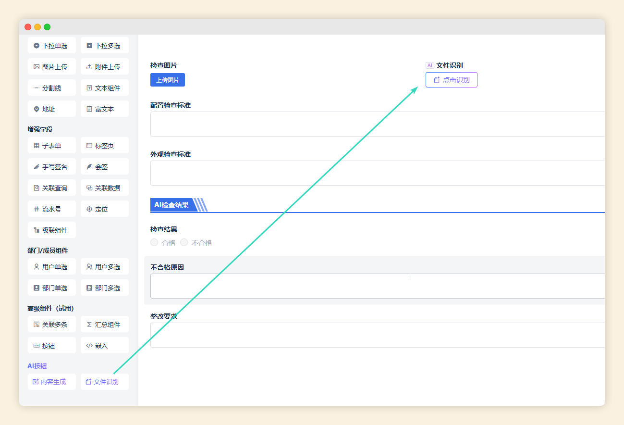This screenshot has width=624, height=425.
Task: Add the 子表单 sub-form component
Action: [x=52, y=146]
